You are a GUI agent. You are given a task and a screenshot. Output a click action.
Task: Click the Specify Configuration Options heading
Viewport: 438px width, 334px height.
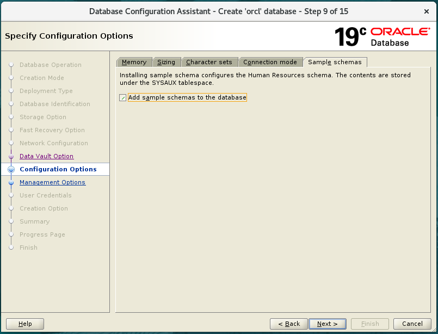[69, 36]
